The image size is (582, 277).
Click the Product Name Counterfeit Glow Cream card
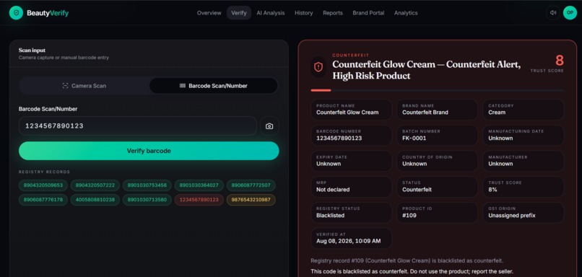351,110
